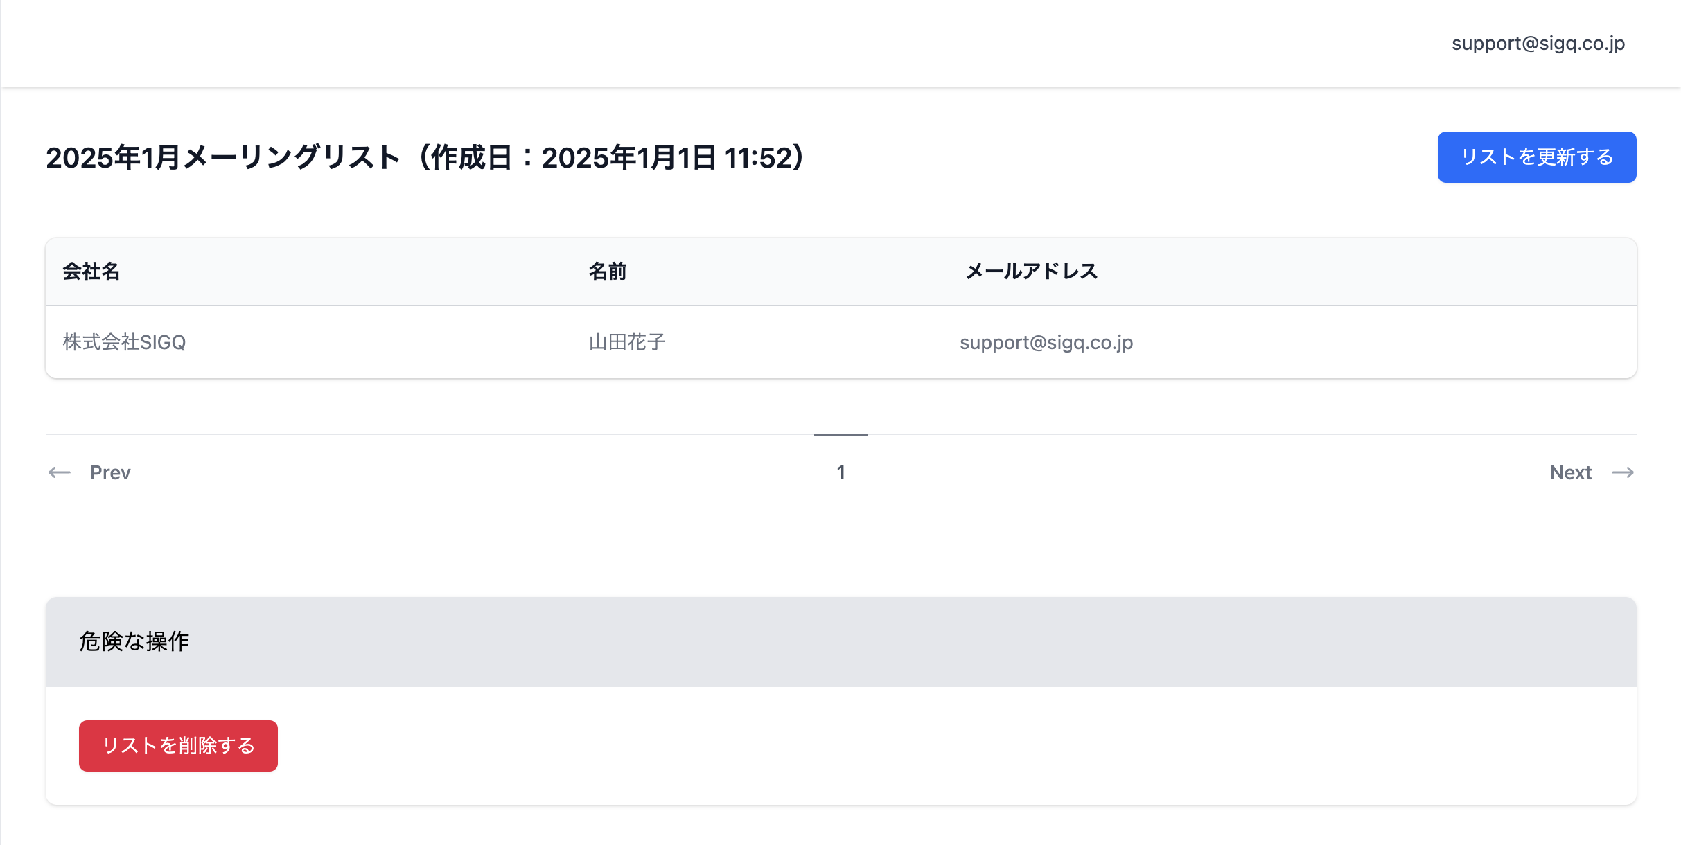Click the blank area of the top header bar
Image resolution: width=1681 pixels, height=845 pixels.
pos(693,43)
